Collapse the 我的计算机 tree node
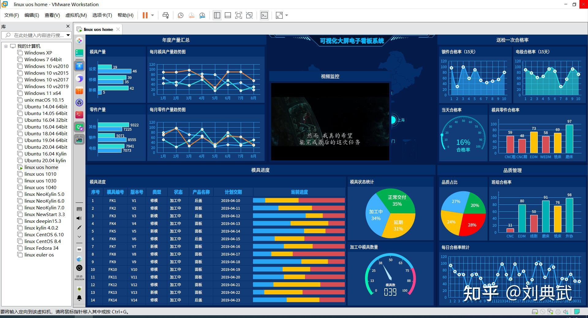Screen dimensions: 588x318 pyautogui.click(x=6, y=46)
